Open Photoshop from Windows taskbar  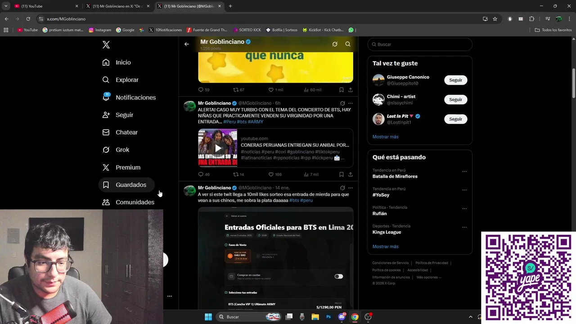tap(328, 317)
